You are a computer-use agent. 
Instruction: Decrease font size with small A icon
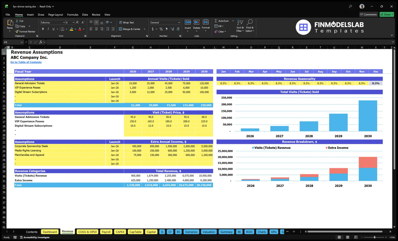(83, 22)
